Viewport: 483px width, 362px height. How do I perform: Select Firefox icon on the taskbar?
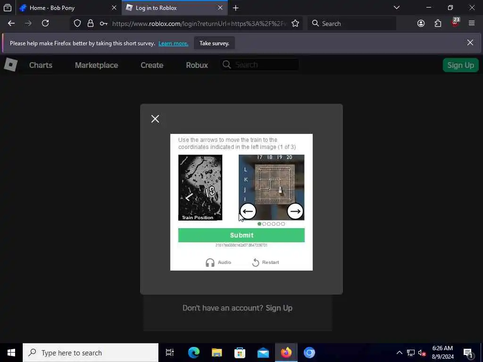pyautogui.click(x=286, y=353)
